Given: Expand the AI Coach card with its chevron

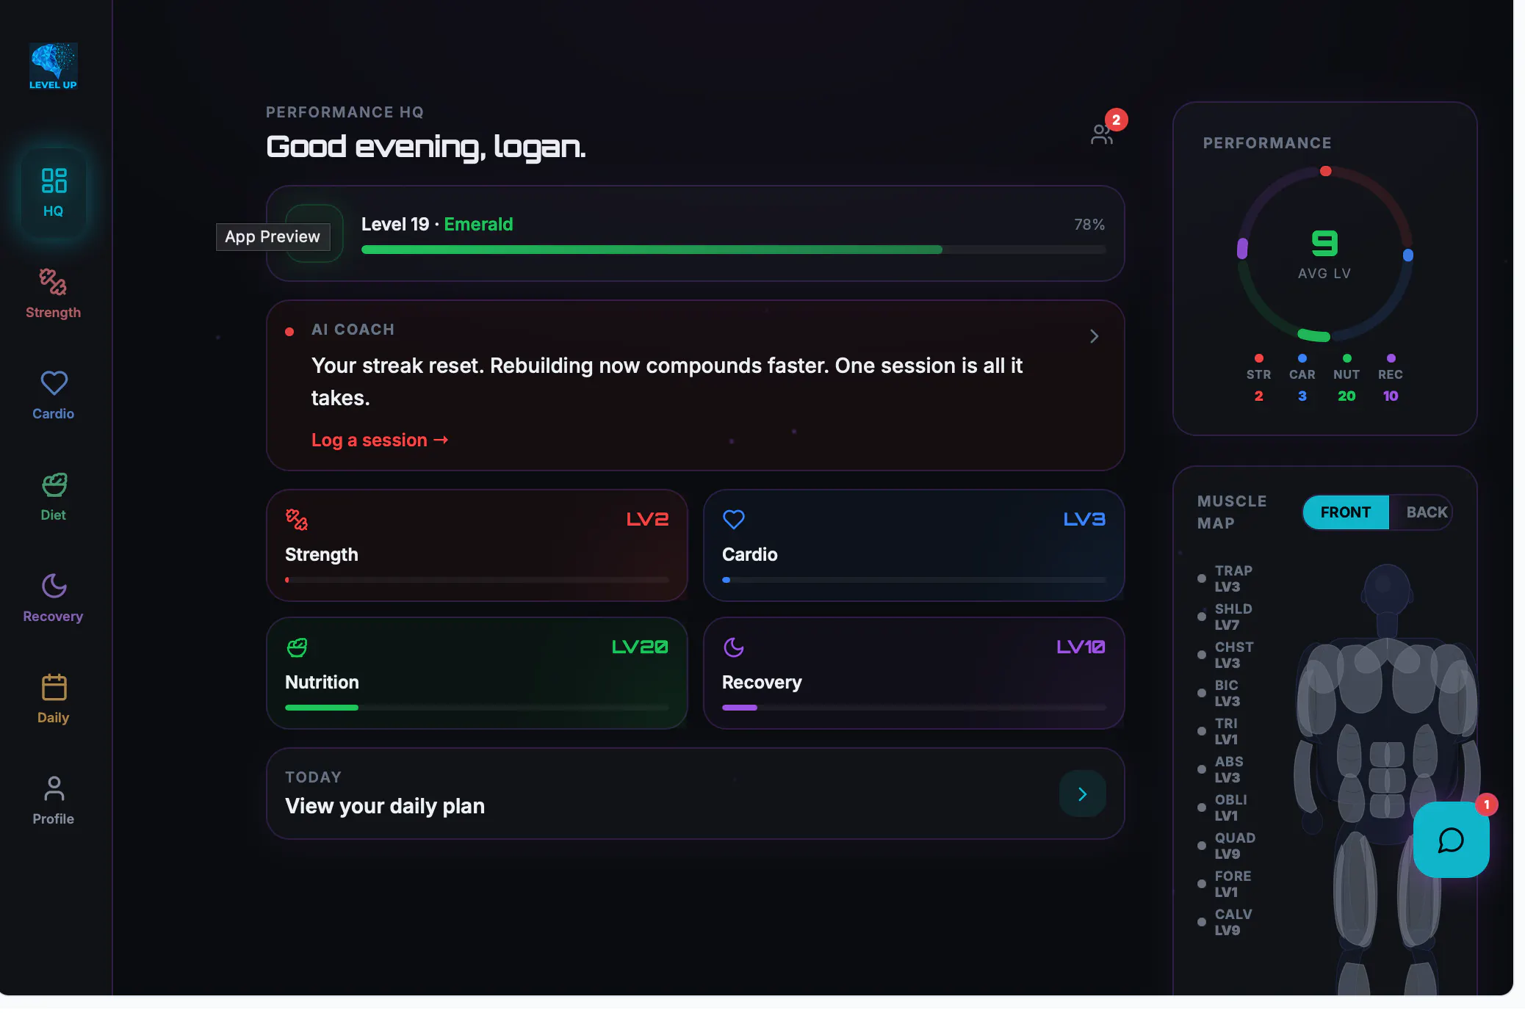Looking at the screenshot, I should coord(1094,336).
